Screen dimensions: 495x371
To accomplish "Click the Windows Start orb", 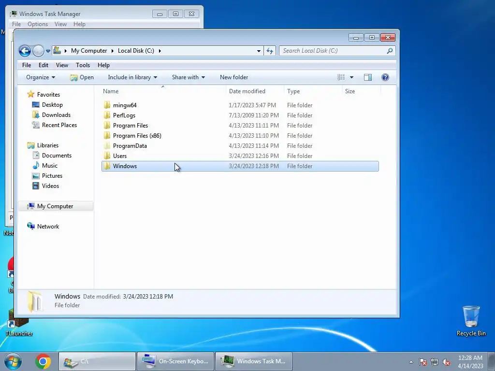I will tap(13, 361).
